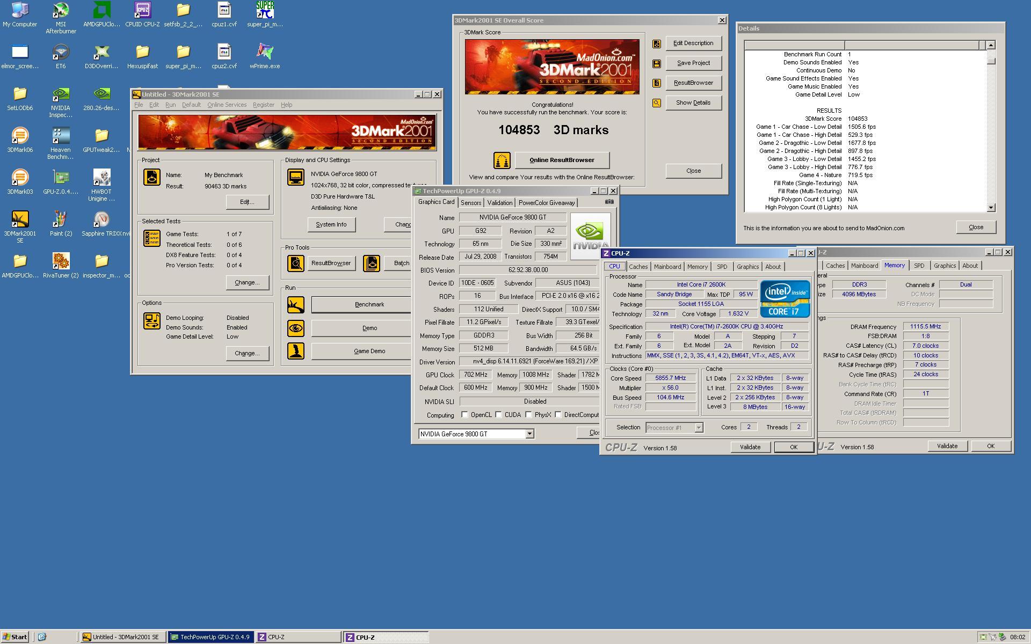
Task: Launch MSI Afterburner desktop shortcut
Action: [61, 18]
